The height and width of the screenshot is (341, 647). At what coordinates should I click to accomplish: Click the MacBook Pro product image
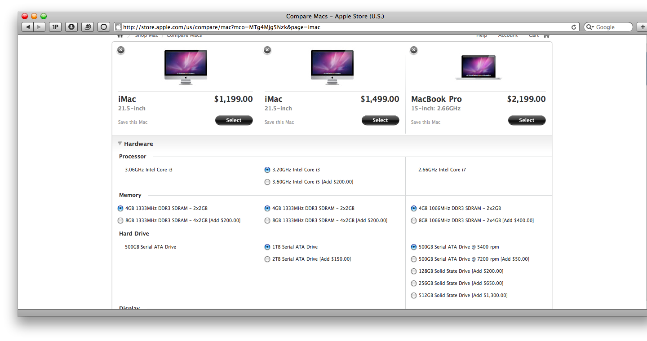(x=479, y=67)
